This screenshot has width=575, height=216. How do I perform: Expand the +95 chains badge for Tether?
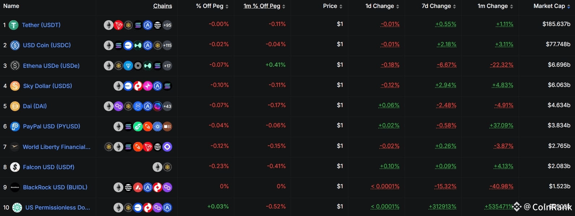[x=167, y=25]
